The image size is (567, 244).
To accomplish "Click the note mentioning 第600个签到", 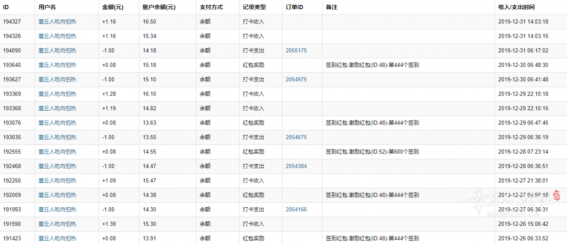I will (372, 151).
